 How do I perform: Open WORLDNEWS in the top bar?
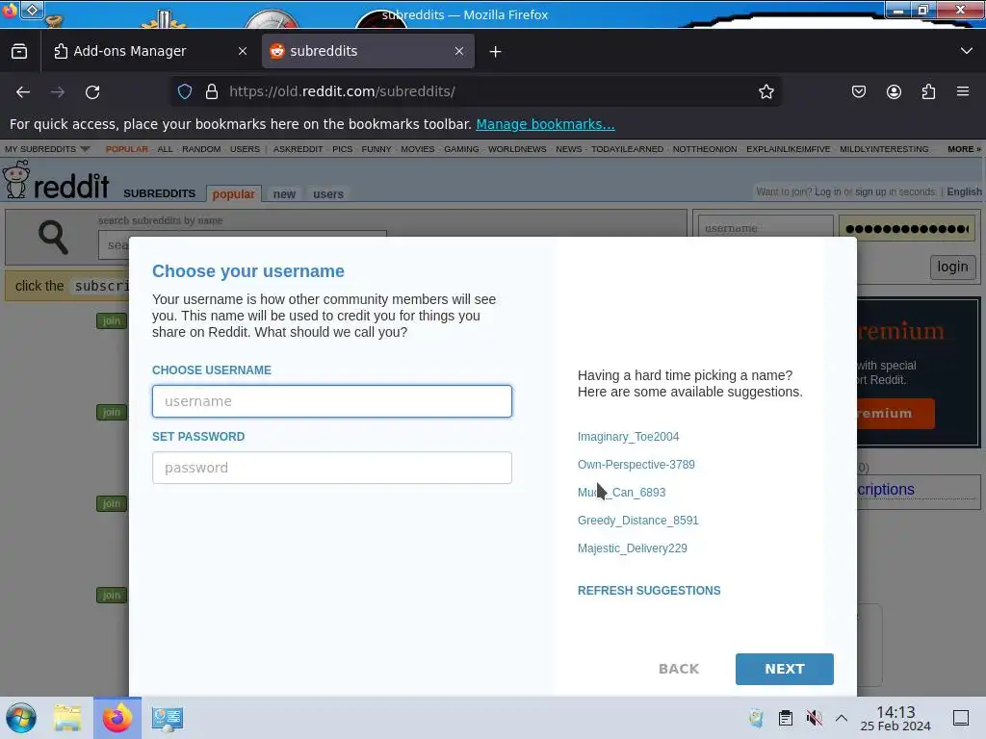[x=517, y=149]
